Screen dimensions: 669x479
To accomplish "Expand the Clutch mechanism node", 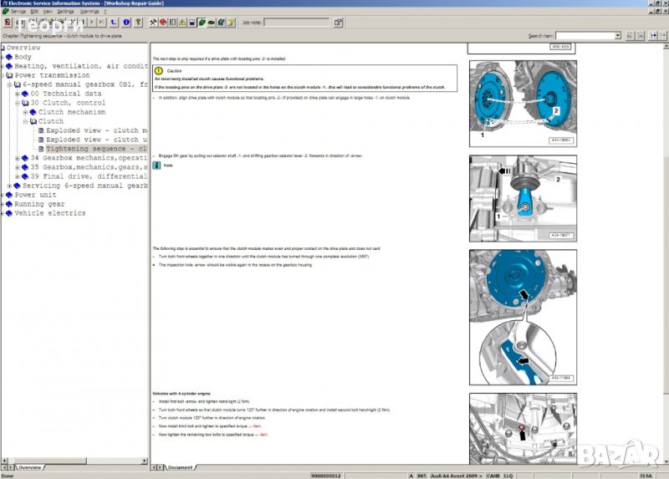I will (25, 112).
